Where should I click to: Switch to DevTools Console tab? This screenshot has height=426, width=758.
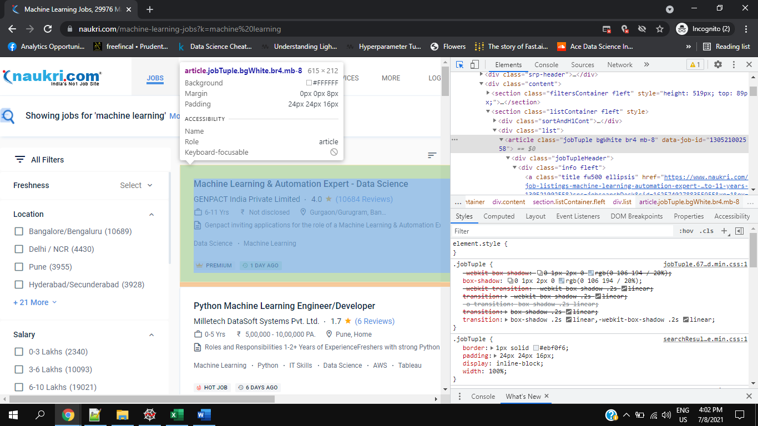point(547,64)
